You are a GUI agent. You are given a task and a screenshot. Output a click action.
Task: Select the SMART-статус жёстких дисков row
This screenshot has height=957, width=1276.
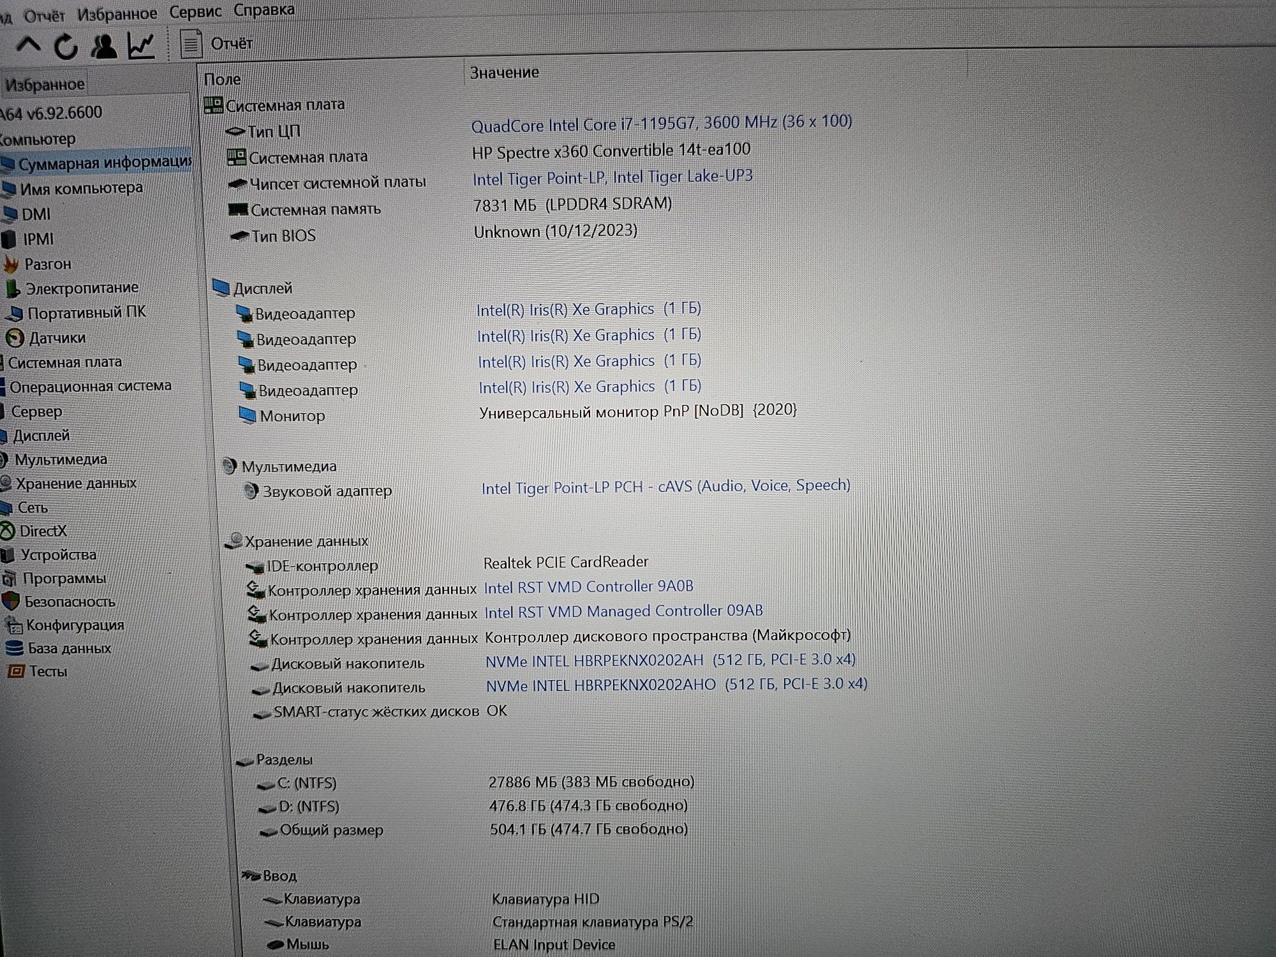coord(380,712)
